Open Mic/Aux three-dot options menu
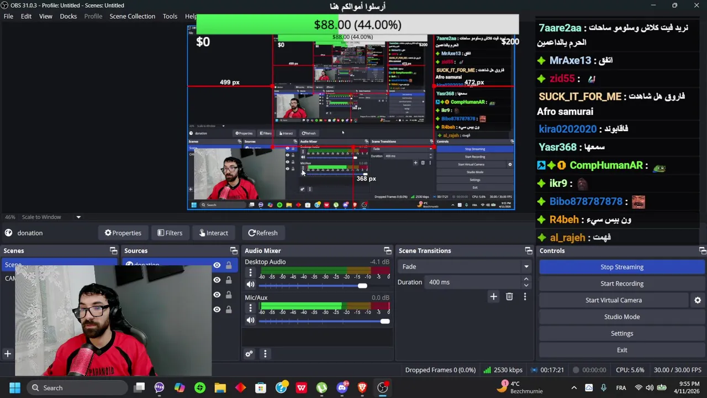 click(x=250, y=308)
